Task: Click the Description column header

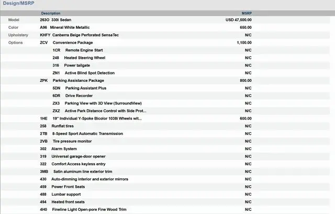Action: (51, 13)
